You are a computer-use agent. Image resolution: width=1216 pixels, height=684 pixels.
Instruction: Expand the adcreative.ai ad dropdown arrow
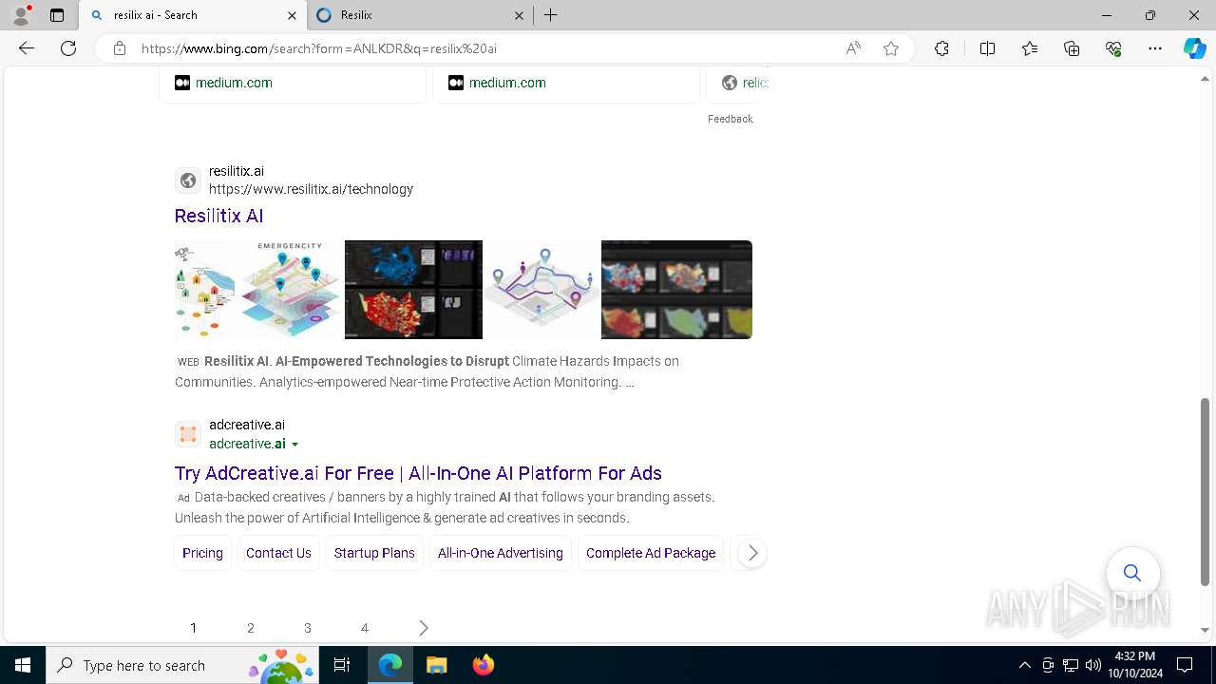coord(294,445)
